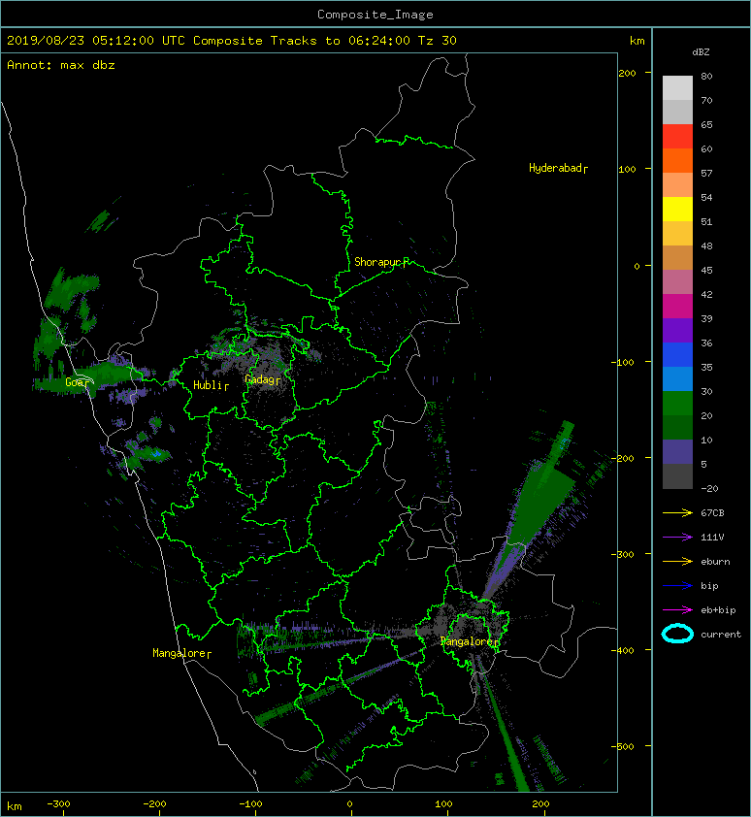Image resolution: width=751 pixels, height=817 pixels.
Task: Click the 'Tz 30' header text
Action: (x=438, y=41)
